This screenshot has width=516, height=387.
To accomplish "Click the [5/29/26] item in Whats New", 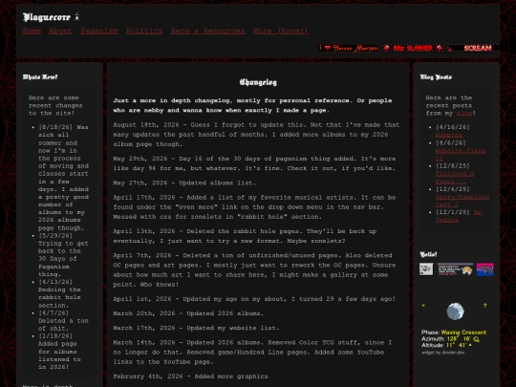I will click(63, 255).
